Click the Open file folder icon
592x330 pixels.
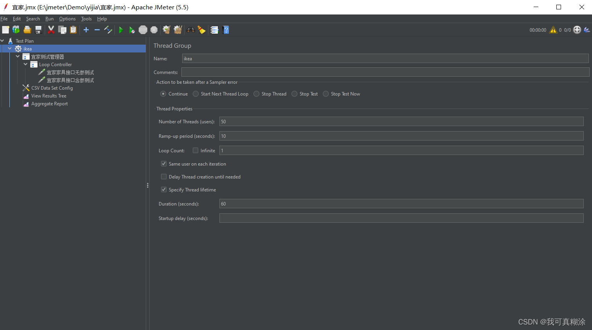click(x=27, y=30)
